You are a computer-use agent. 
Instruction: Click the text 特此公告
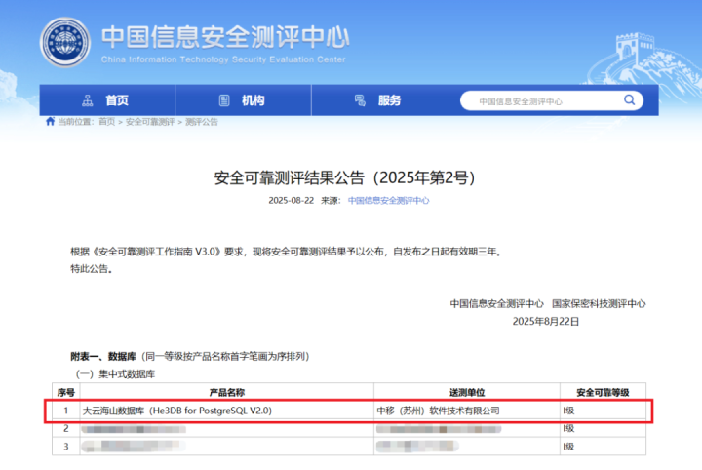[x=92, y=269]
